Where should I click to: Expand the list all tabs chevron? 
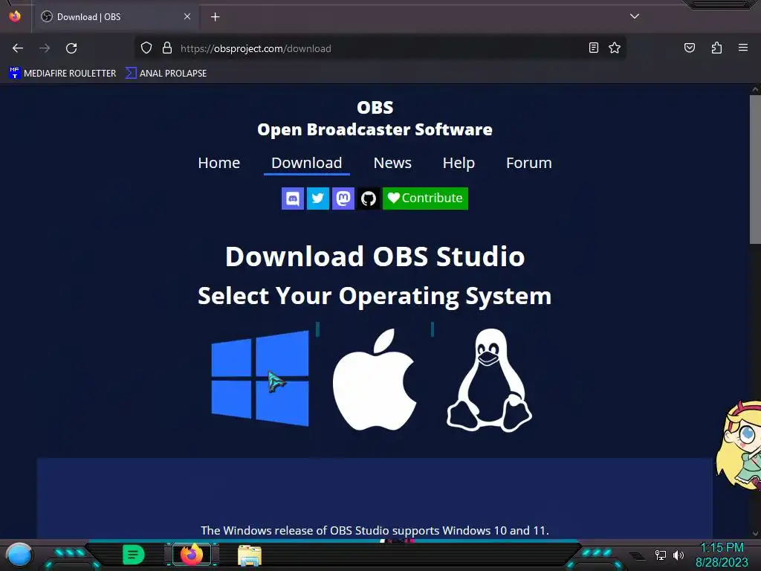[635, 16]
